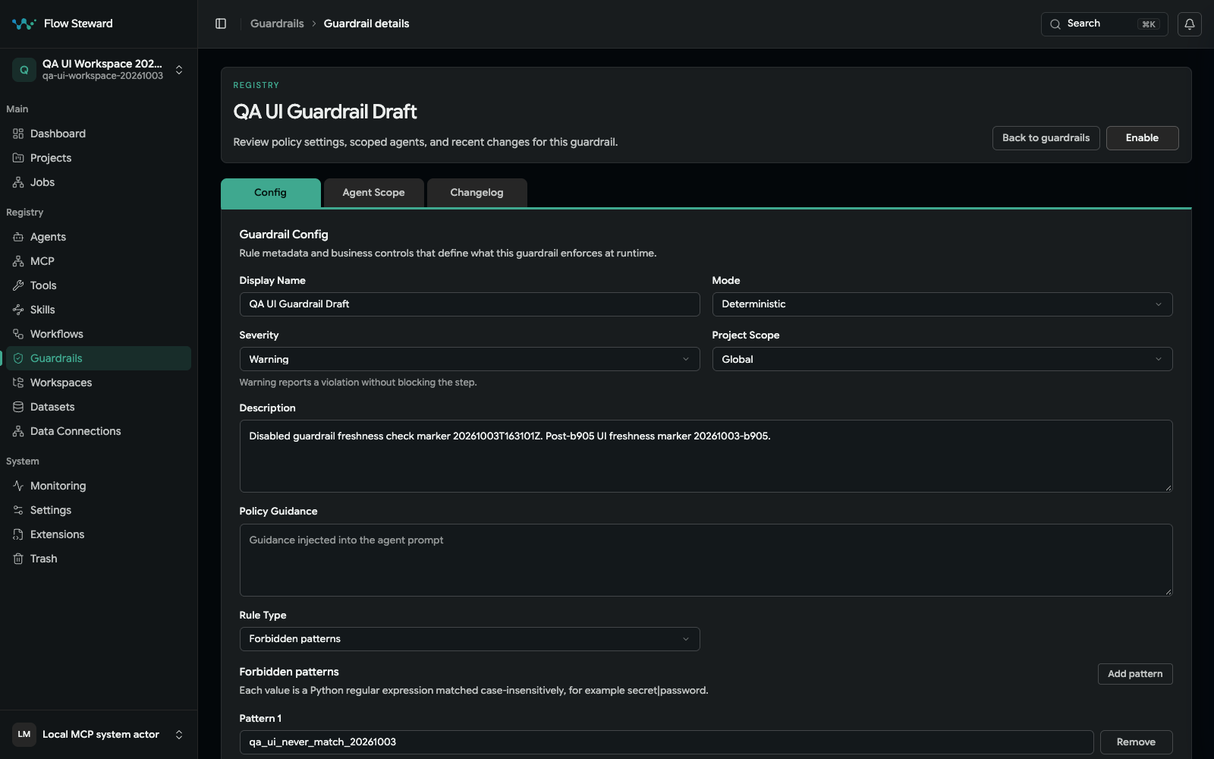Click into the Description text area

pos(706,456)
